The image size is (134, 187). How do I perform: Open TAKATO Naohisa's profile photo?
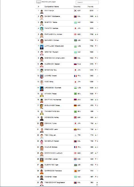(42, 29)
